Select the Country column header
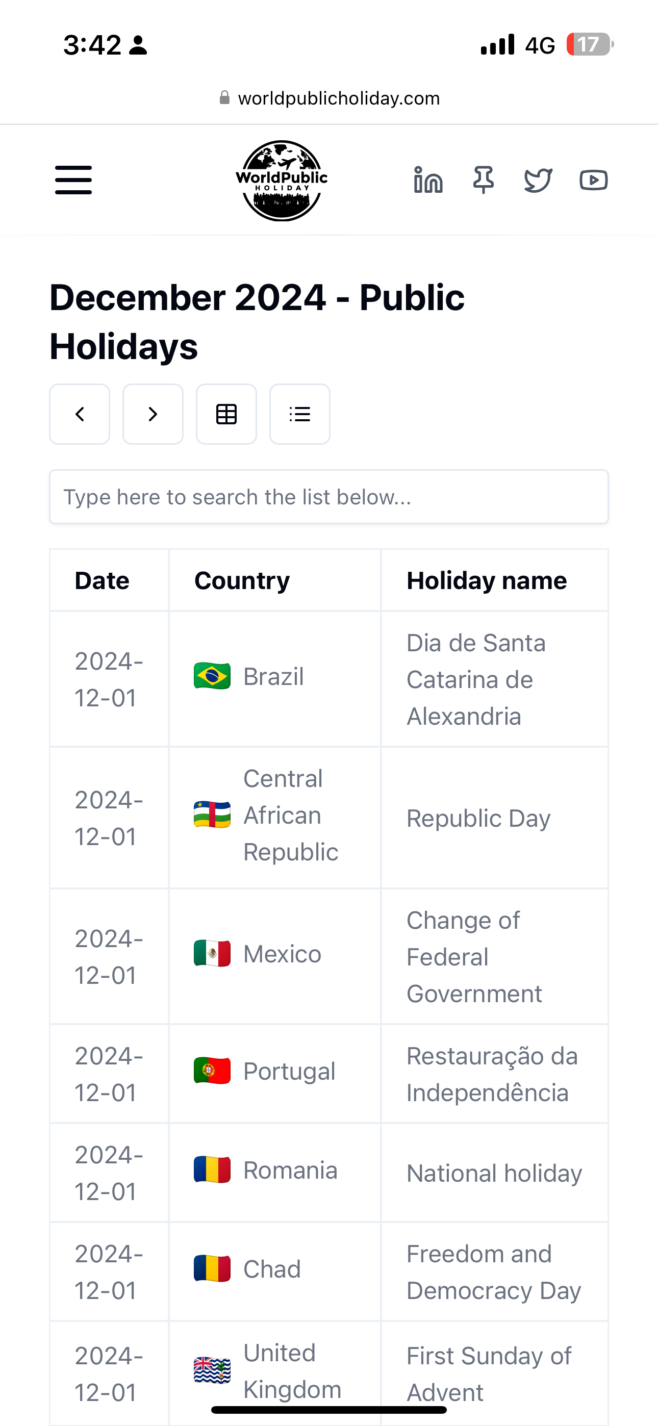 pos(242,581)
